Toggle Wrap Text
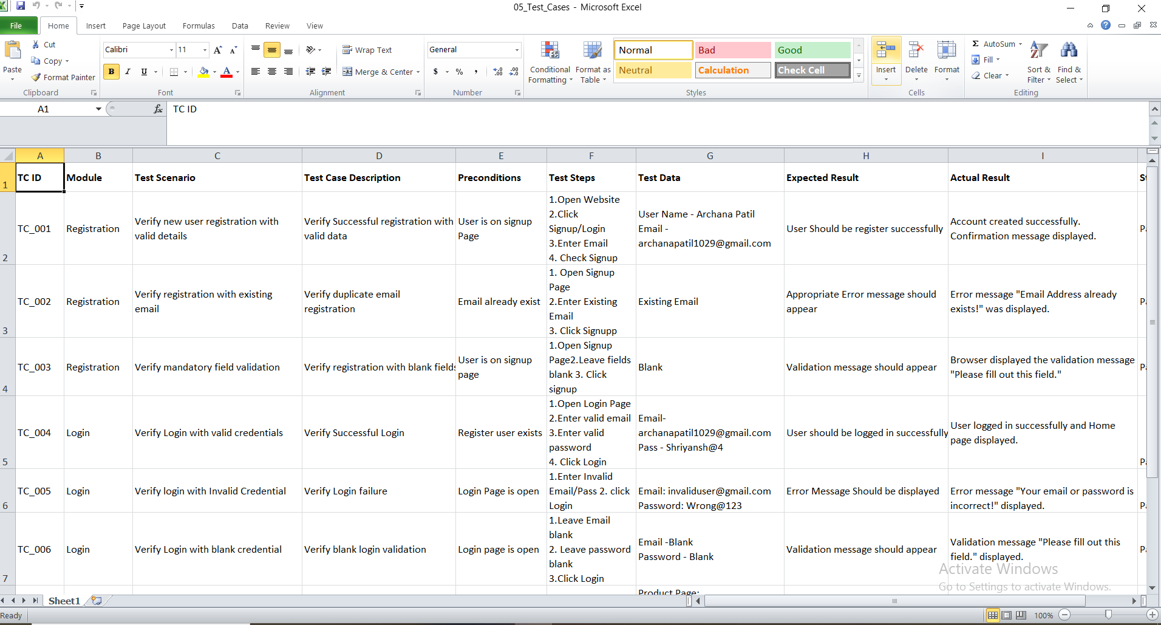 [x=367, y=50]
